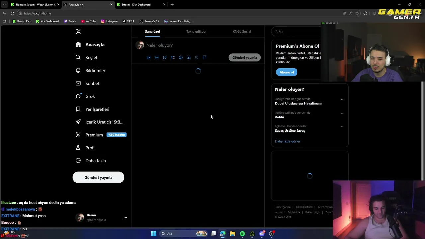This screenshot has width=425, height=239.
Task: Click the composer profile avatar
Action: 140,45
